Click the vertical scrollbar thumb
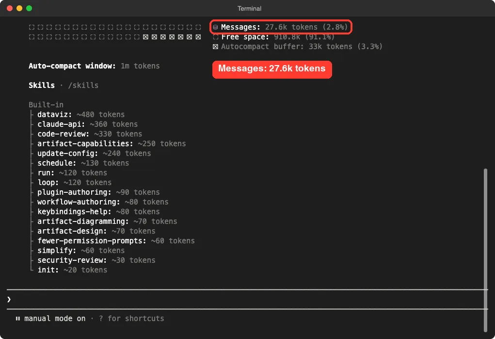This screenshot has height=339, width=495. (x=485, y=250)
